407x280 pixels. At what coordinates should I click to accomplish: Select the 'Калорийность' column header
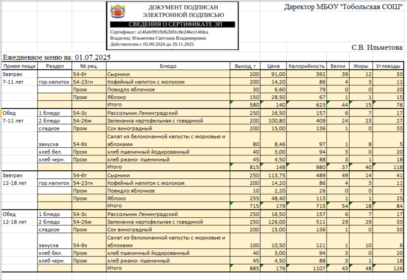click(x=307, y=66)
